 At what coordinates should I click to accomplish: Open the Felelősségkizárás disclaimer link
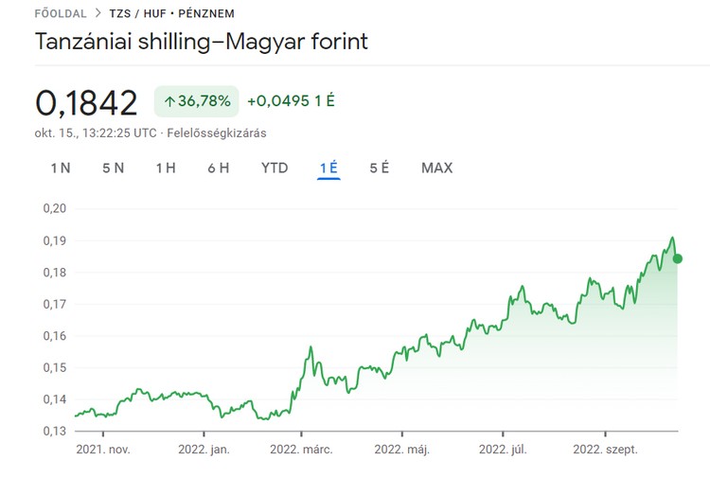(216, 133)
